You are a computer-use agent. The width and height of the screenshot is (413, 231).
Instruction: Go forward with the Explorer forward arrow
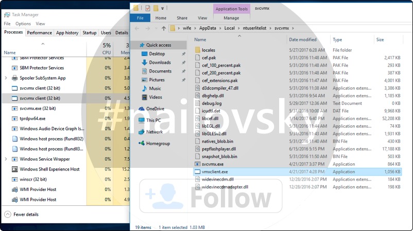click(x=148, y=28)
